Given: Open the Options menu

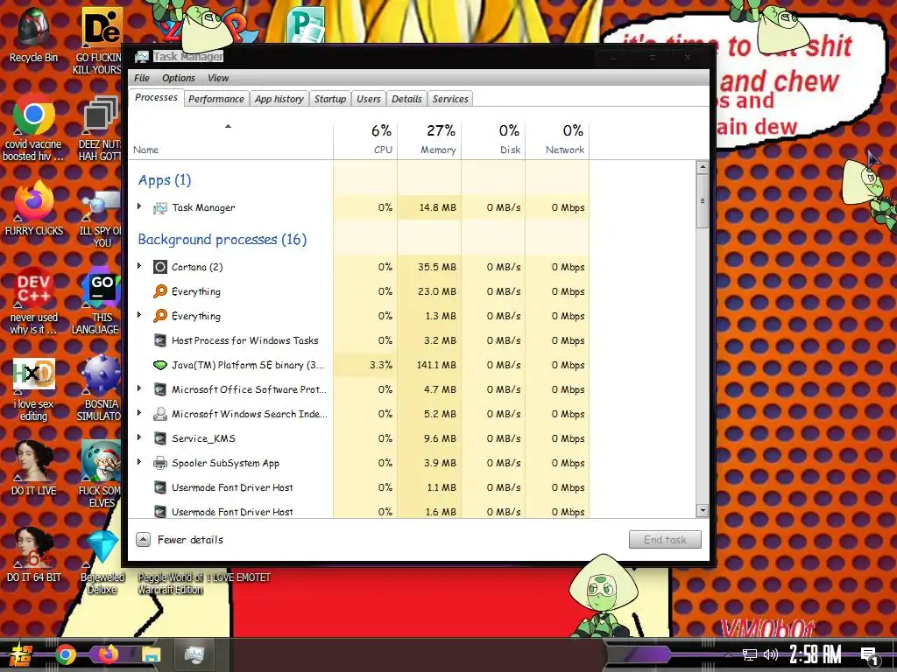Looking at the screenshot, I should coord(179,78).
